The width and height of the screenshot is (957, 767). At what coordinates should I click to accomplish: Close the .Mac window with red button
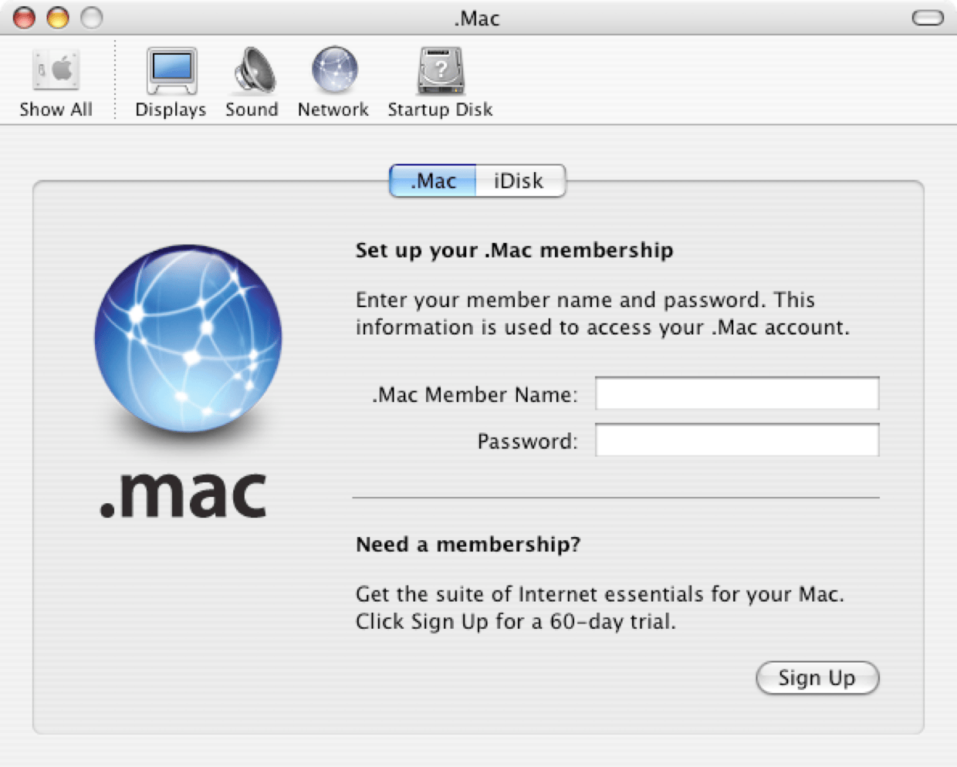[25, 17]
